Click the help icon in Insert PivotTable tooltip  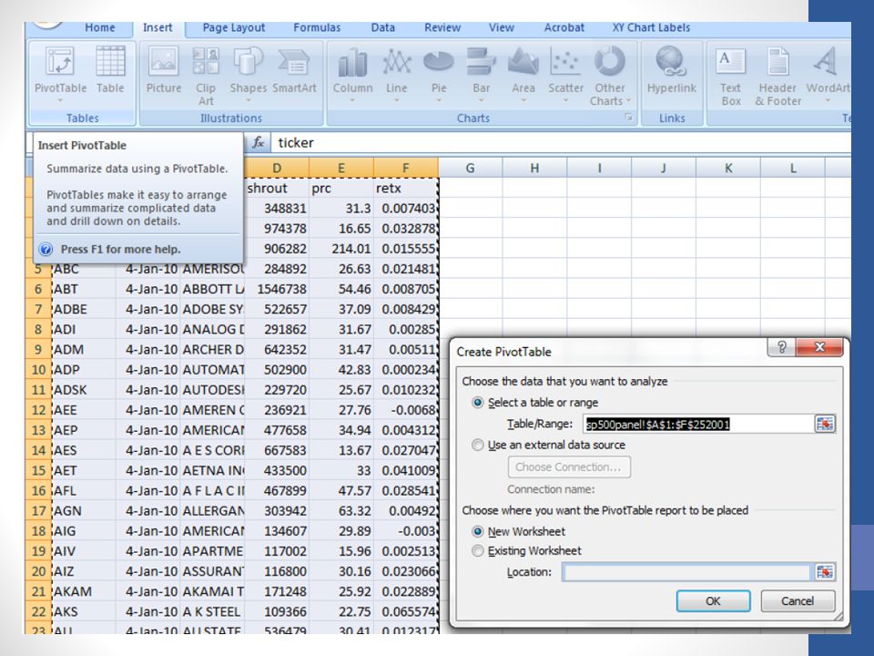46,249
